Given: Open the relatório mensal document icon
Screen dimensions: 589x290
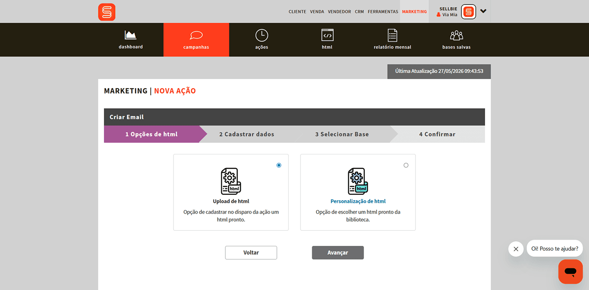Looking at the screenshot, I should [392, 36].
